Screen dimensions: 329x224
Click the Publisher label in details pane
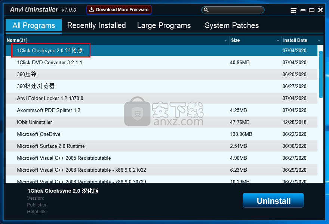37,205
